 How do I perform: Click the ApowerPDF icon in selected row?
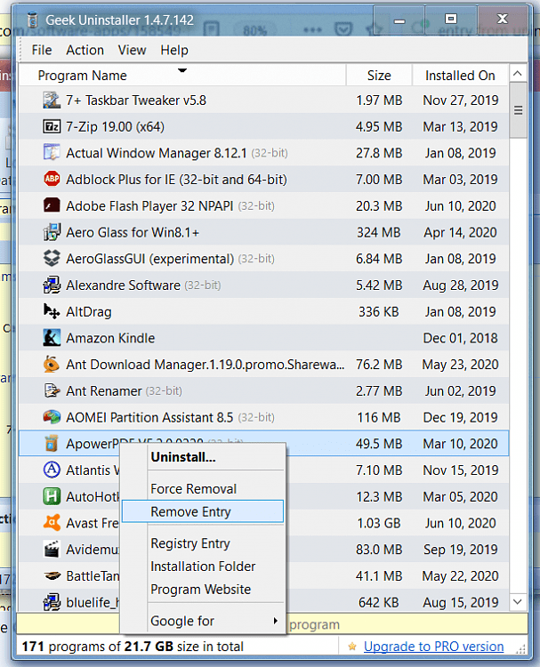click(52, 443)
